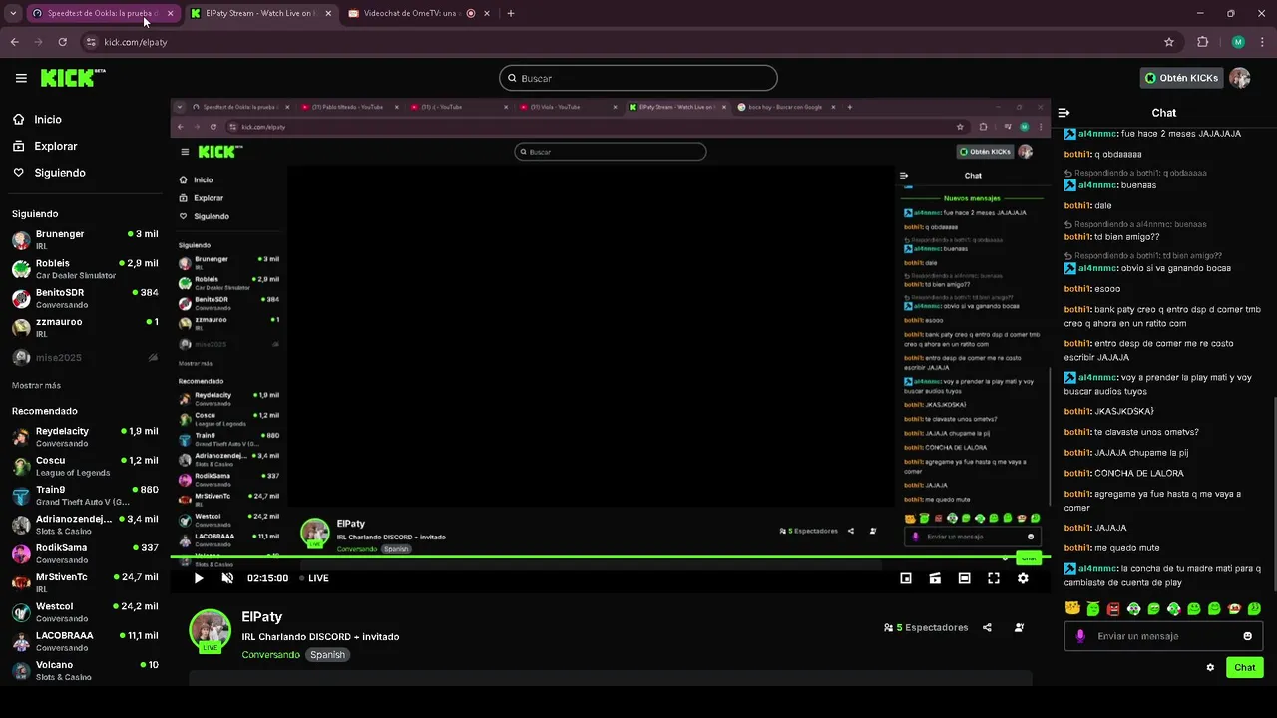
Task: Unmute the stream volume icon
Action: tap(227, 578)
